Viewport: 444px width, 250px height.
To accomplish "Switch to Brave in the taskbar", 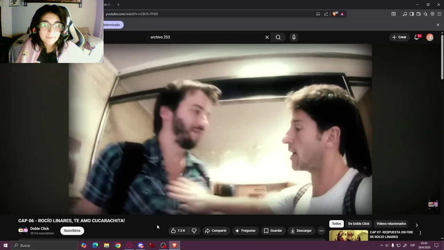I will coord(174,245).
